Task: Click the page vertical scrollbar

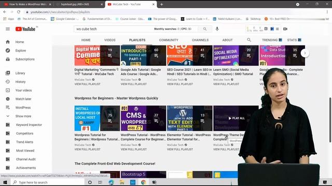Action: 330,120
